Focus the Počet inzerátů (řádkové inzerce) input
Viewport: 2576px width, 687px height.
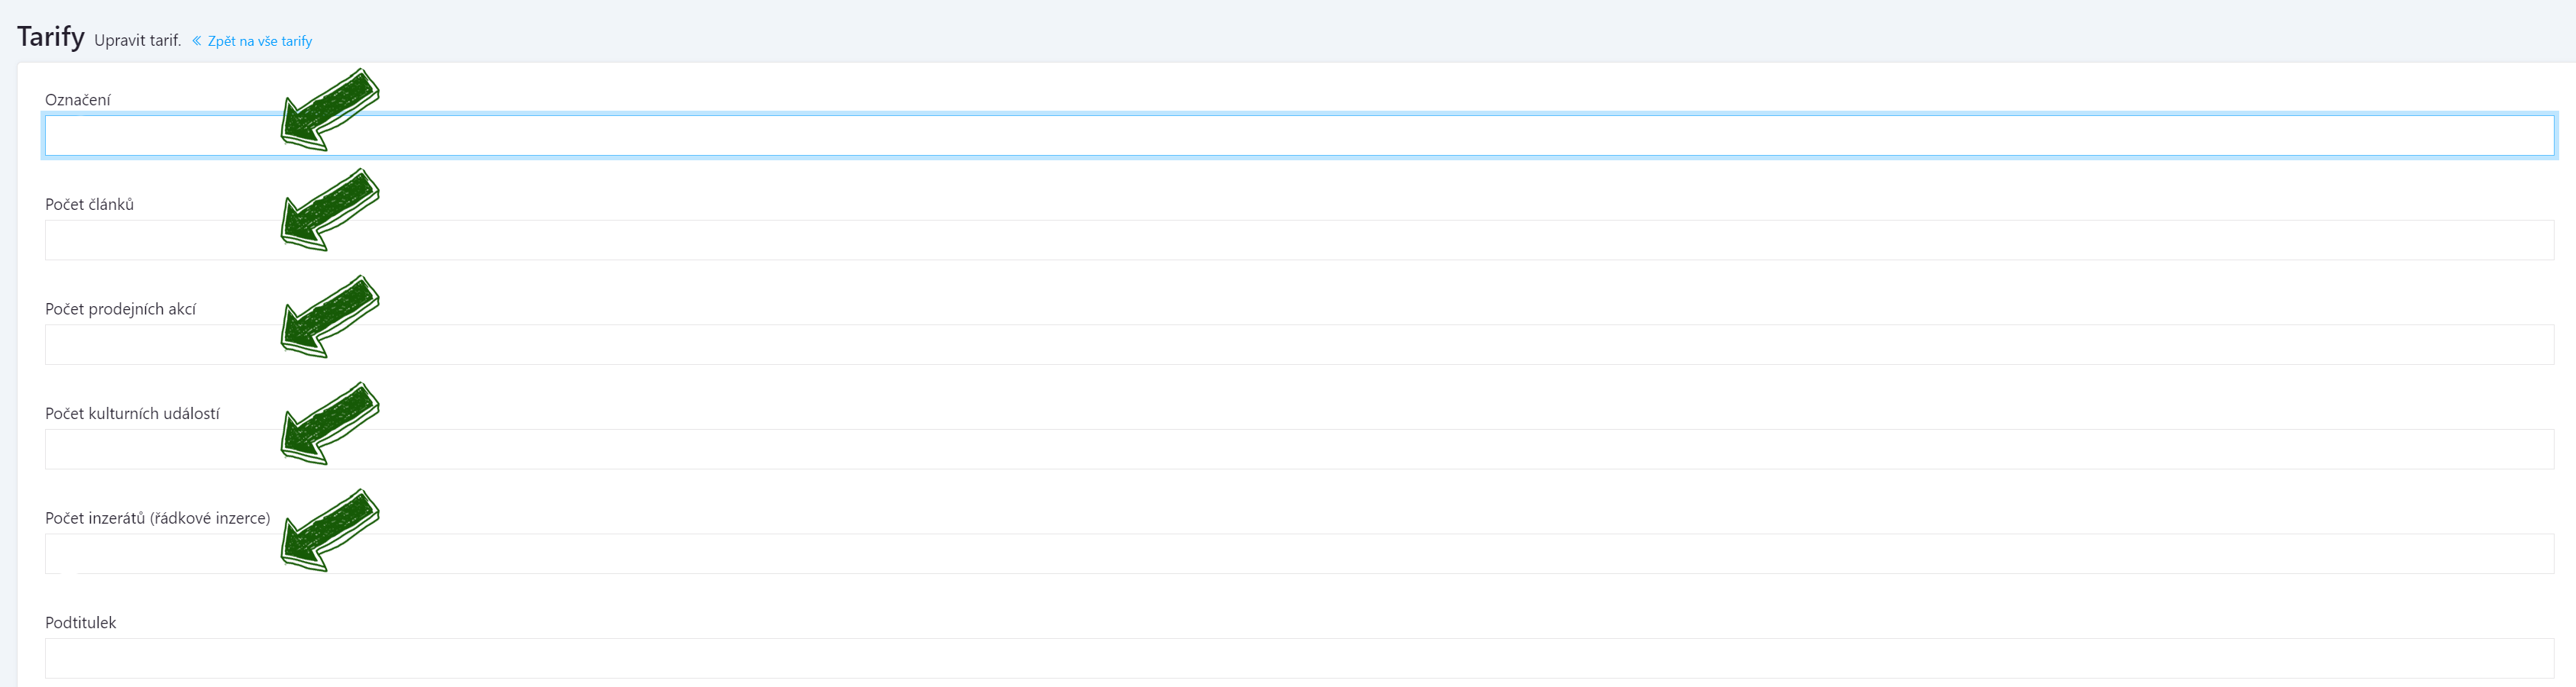click(1299, 554)
